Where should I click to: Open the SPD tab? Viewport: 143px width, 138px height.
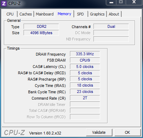(x=80, y=14)
